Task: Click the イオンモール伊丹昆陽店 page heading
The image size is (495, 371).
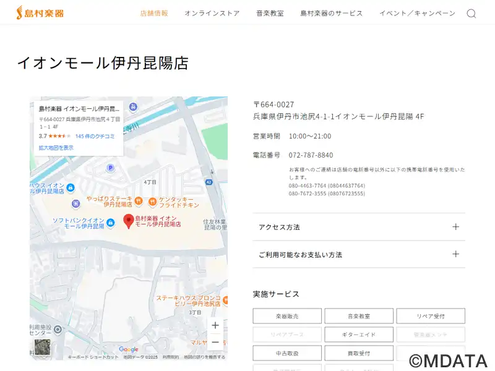Action: point(103,63)
